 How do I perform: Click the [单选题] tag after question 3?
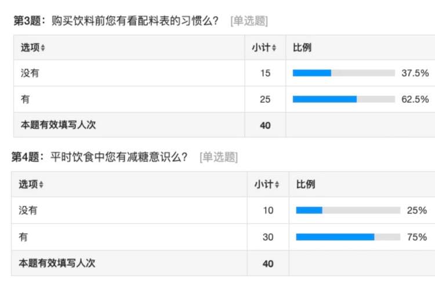tap(249, 21)
